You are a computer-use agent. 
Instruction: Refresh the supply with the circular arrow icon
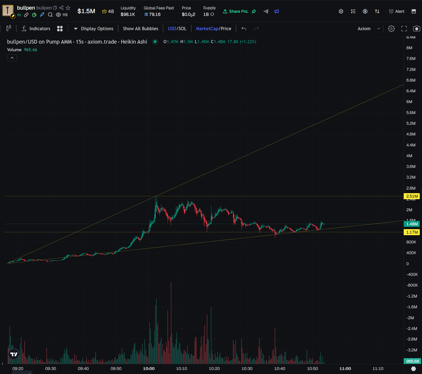coord(212,14)
